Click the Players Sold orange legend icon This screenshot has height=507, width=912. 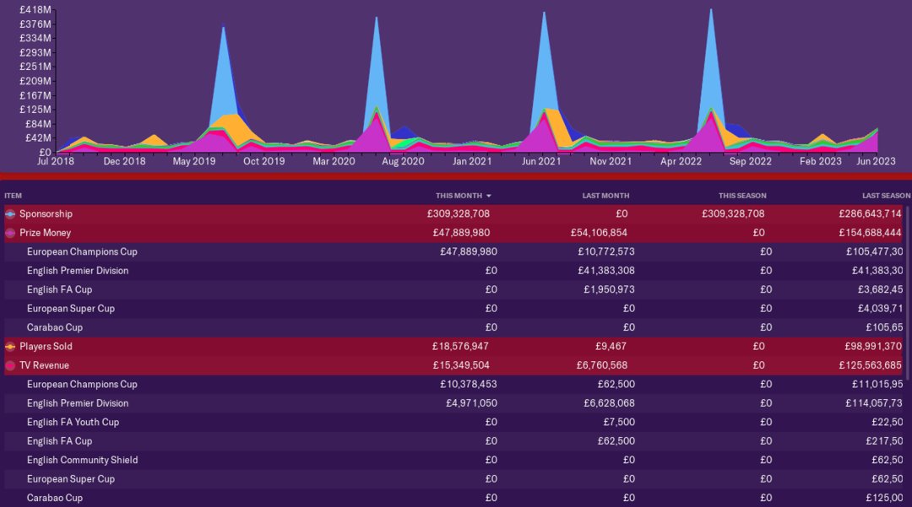coord(10,347)
